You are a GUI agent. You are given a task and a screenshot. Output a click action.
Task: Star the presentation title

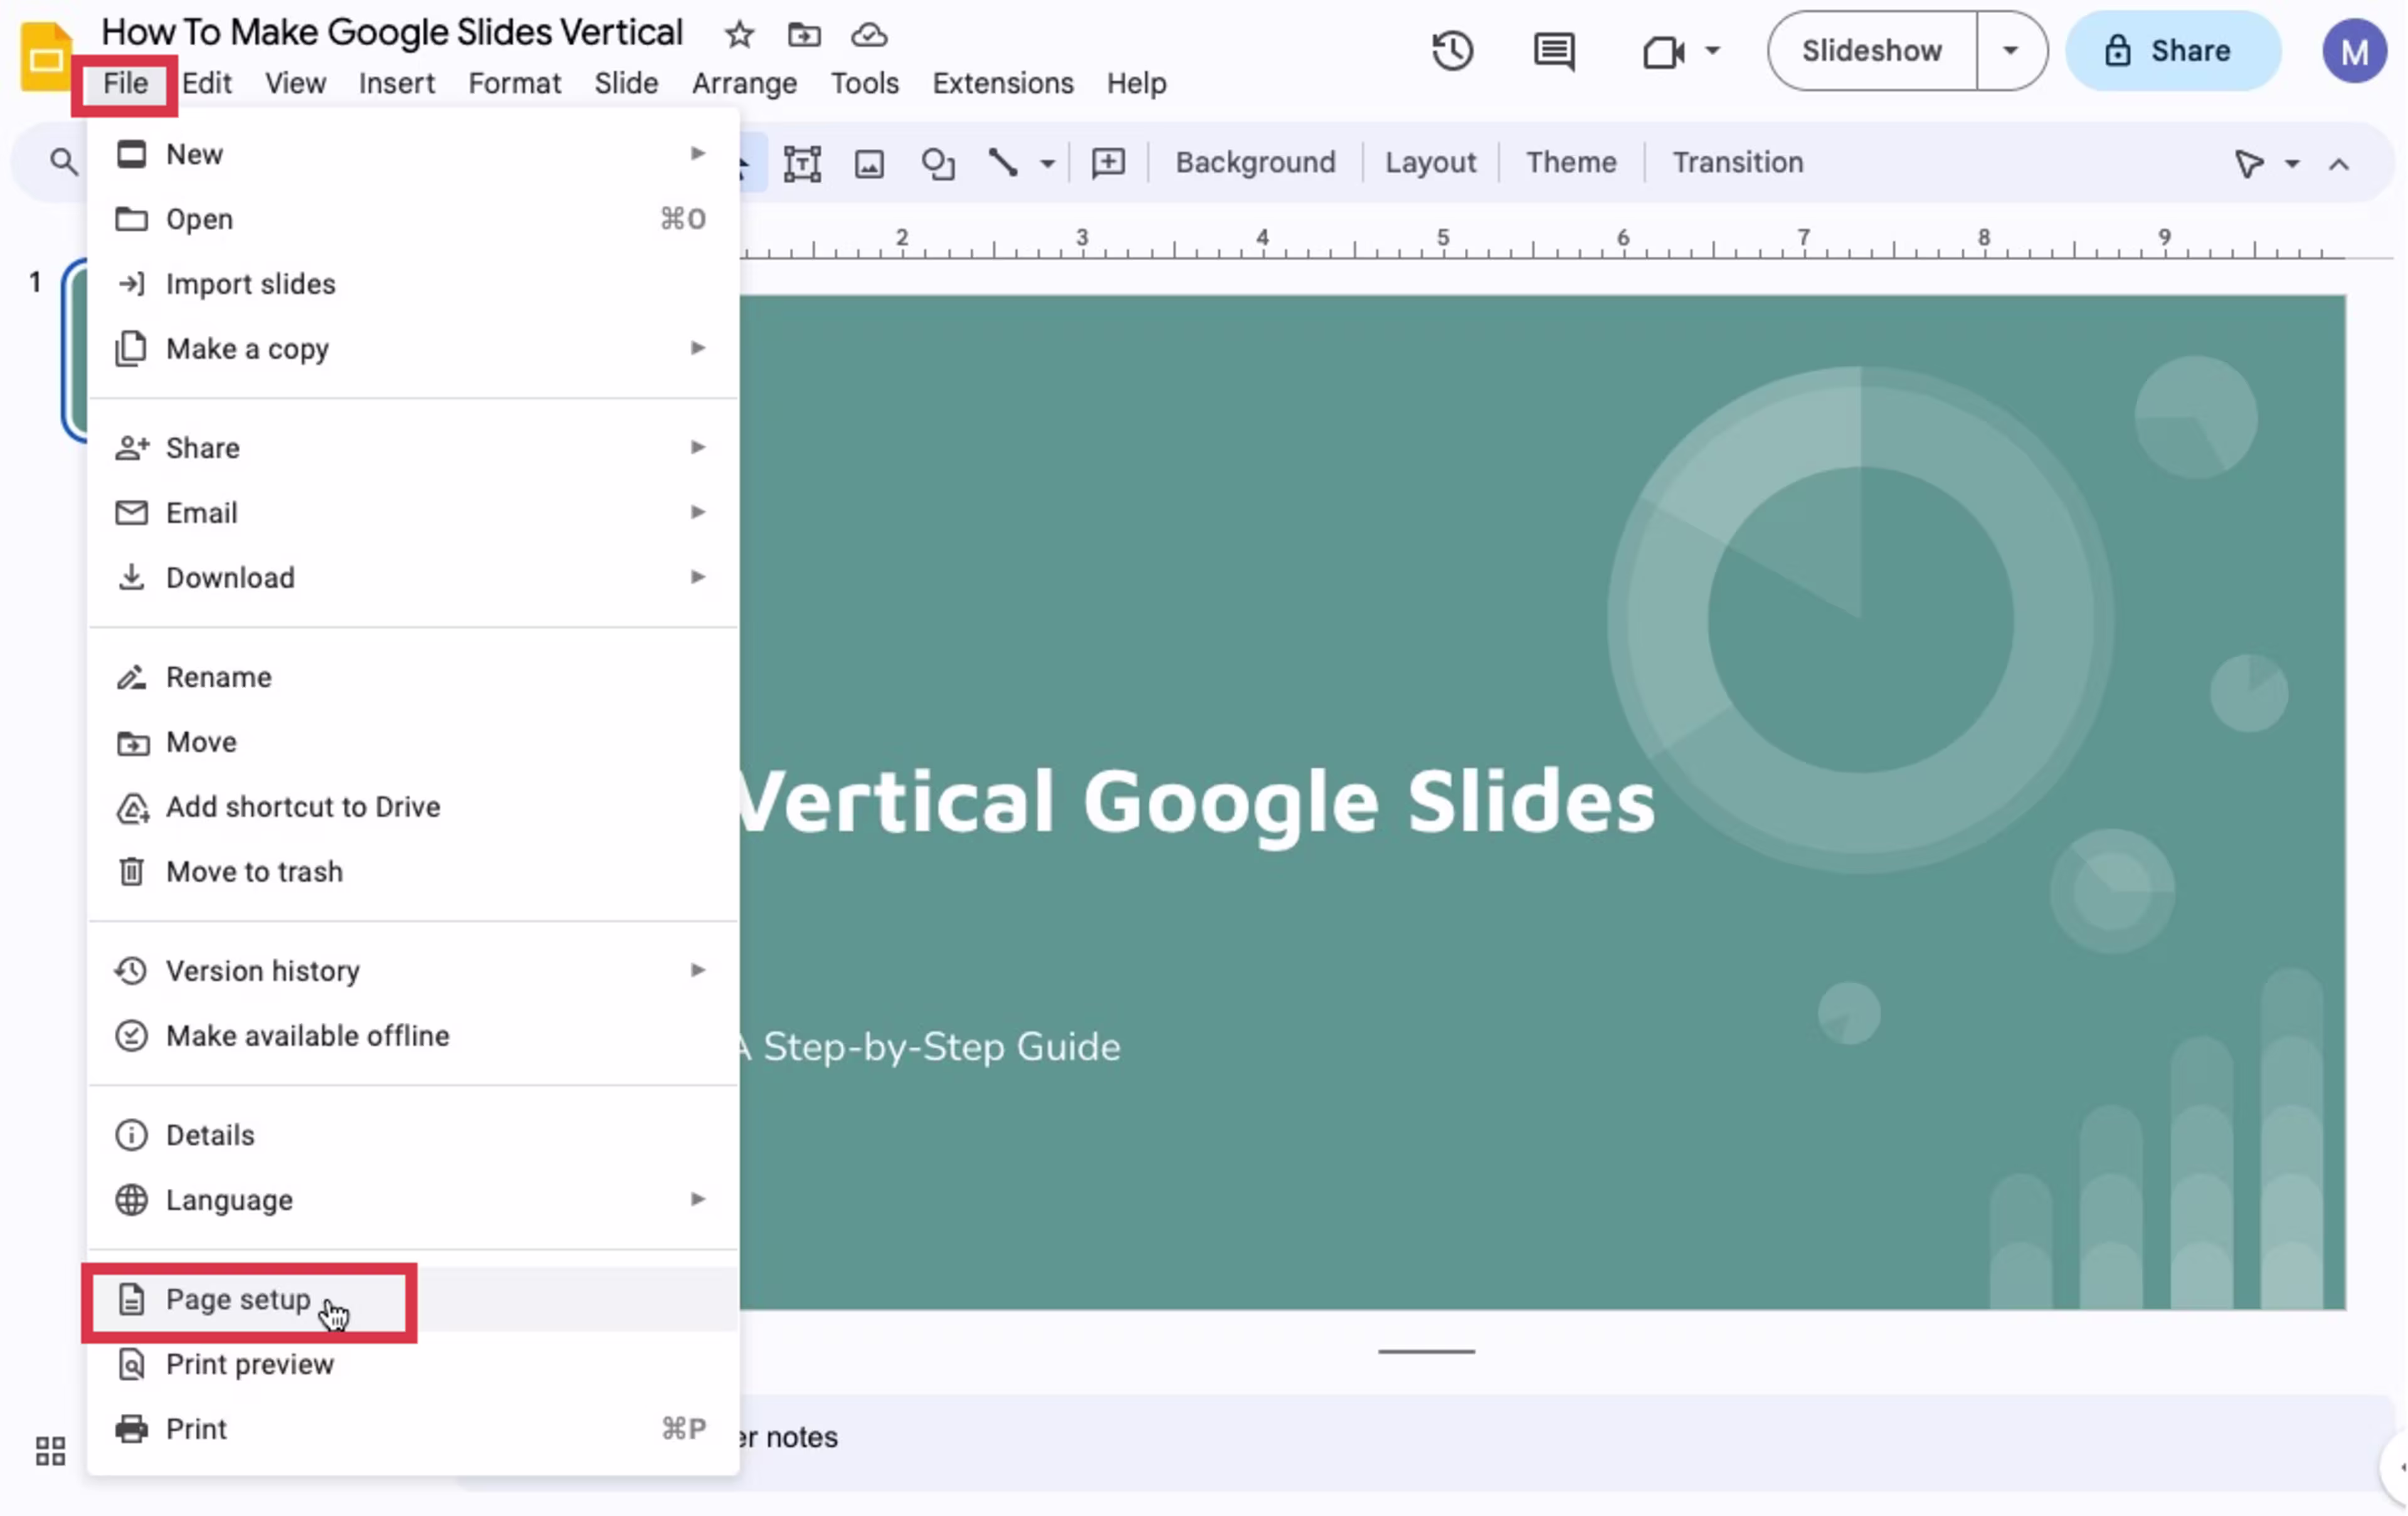point(739,35)
